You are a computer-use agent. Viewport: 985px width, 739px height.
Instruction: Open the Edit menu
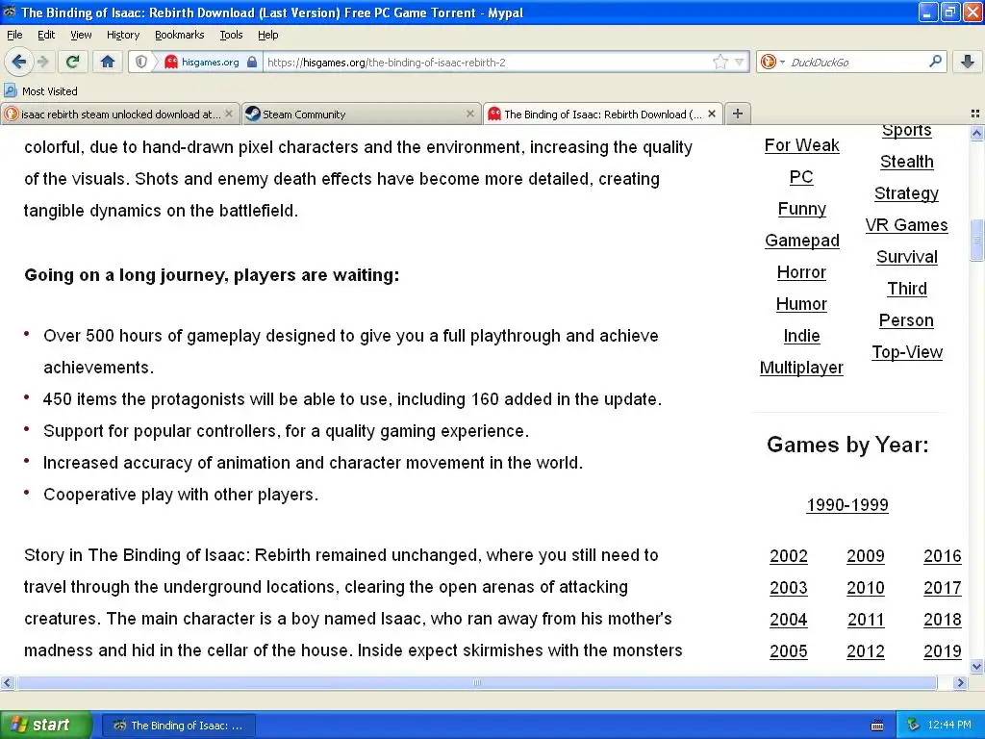pyautogui.click(x=46, y=35)
